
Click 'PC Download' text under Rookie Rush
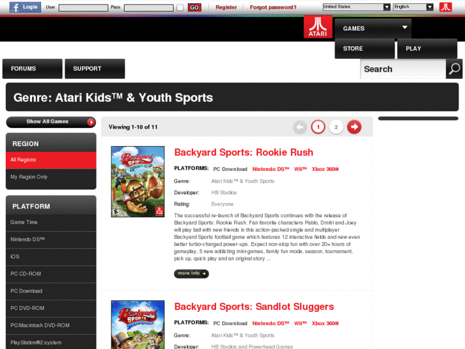(x=230, y=169)
